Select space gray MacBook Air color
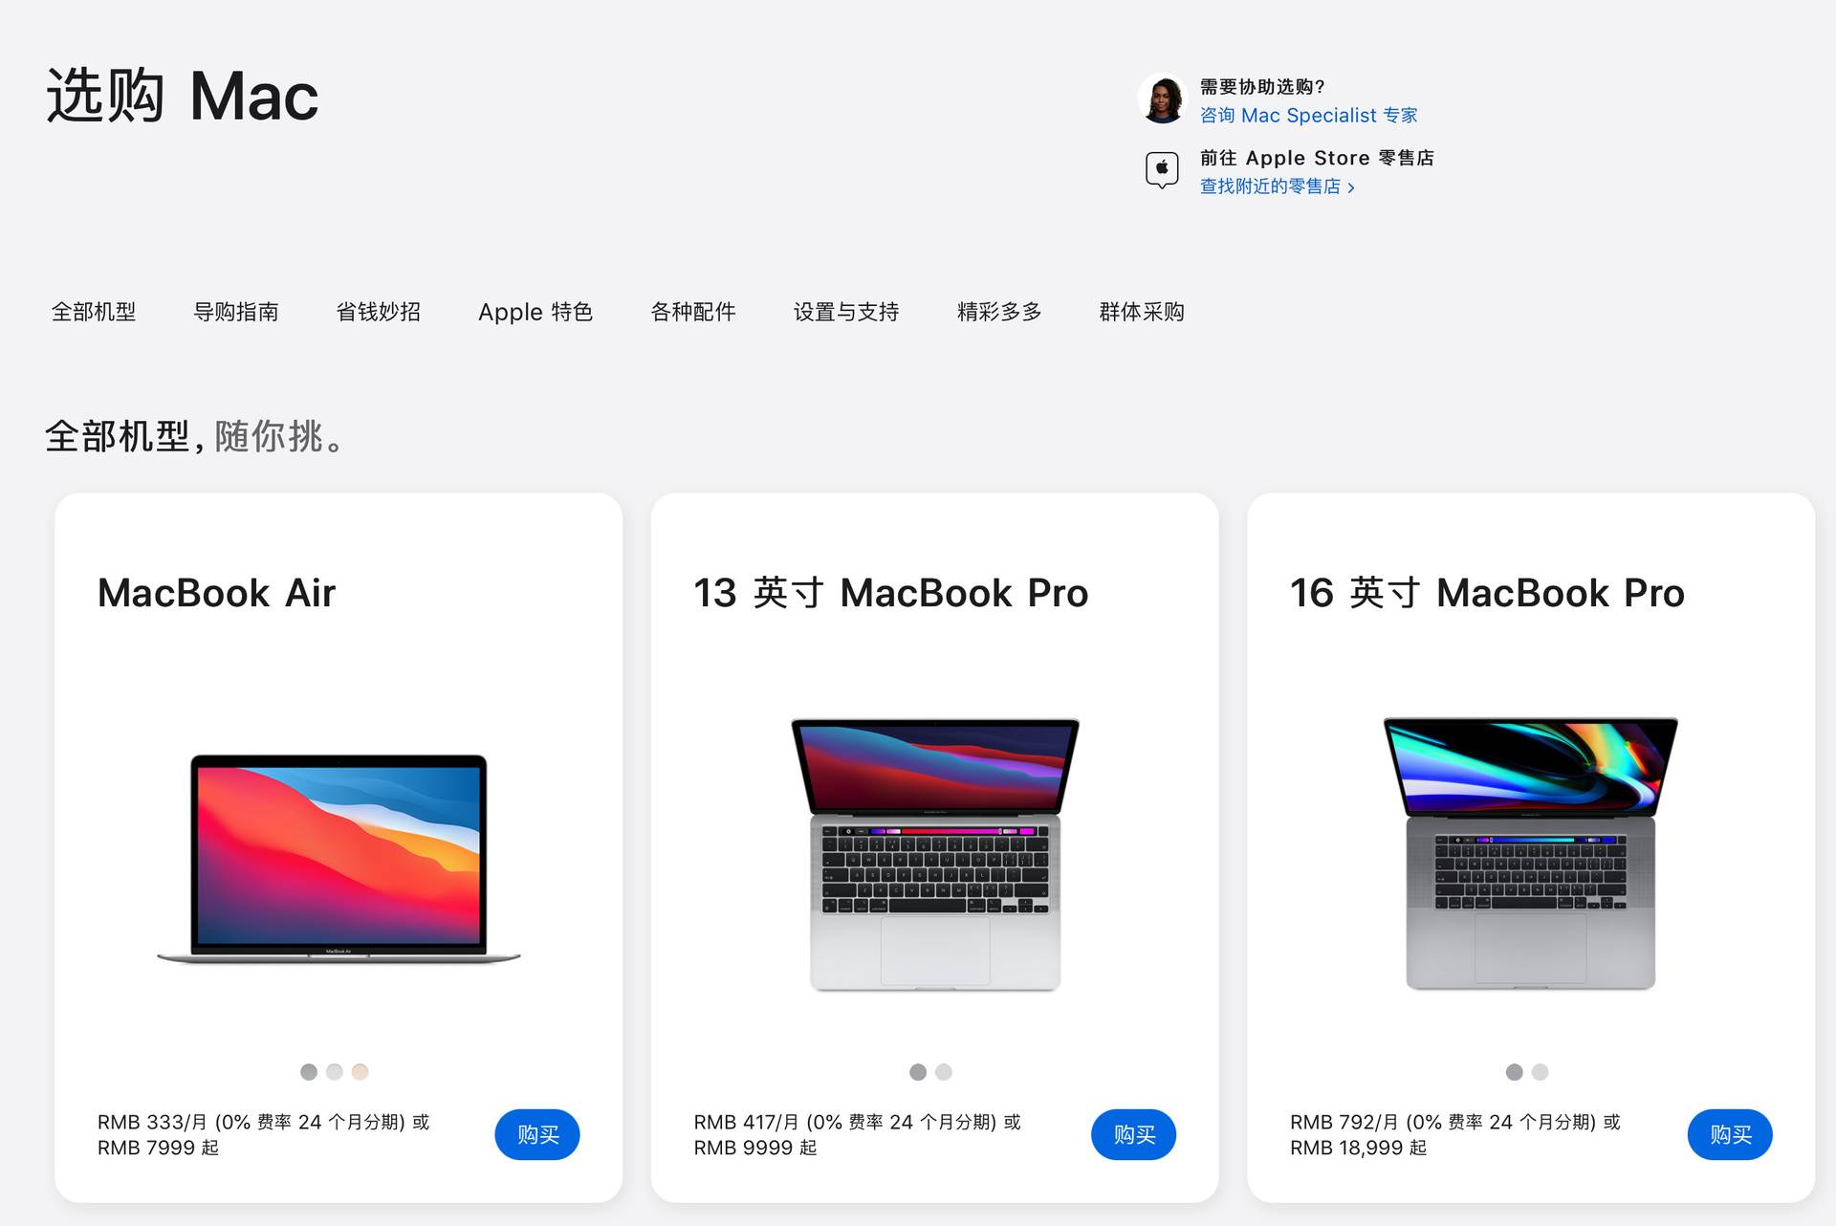1836x1226 pixels. pos(309,1072)
